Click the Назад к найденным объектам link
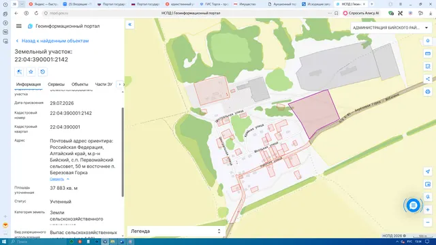The height and width of the screenshot is (245, 436). (52, 41)
